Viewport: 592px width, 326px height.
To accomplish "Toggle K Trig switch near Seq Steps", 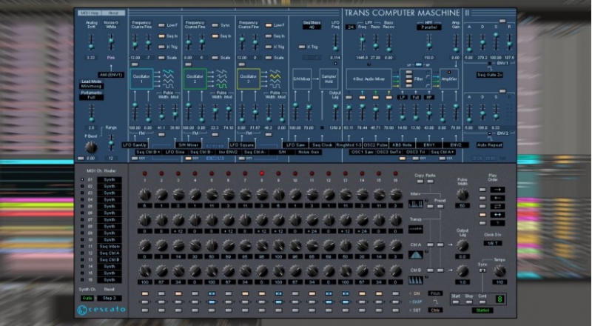I will point(302,47).
